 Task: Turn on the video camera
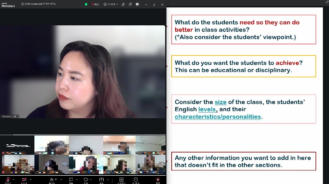pos(24,179)
